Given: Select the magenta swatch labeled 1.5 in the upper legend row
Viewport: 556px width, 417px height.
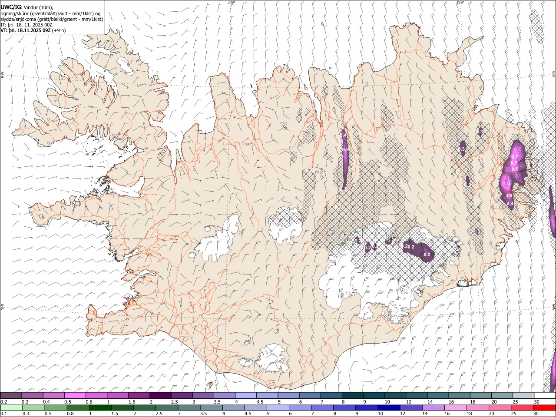Looking at the screenshot, I should pos(139,395).
